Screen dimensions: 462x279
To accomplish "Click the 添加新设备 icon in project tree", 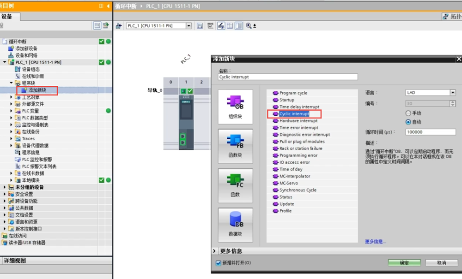I will click(12, 48).
